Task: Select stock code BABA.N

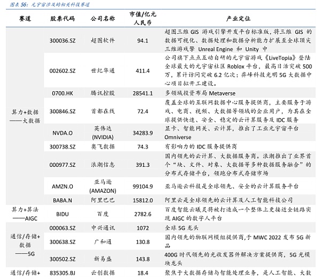Action: pyautogui.click(x=63, y=200)
